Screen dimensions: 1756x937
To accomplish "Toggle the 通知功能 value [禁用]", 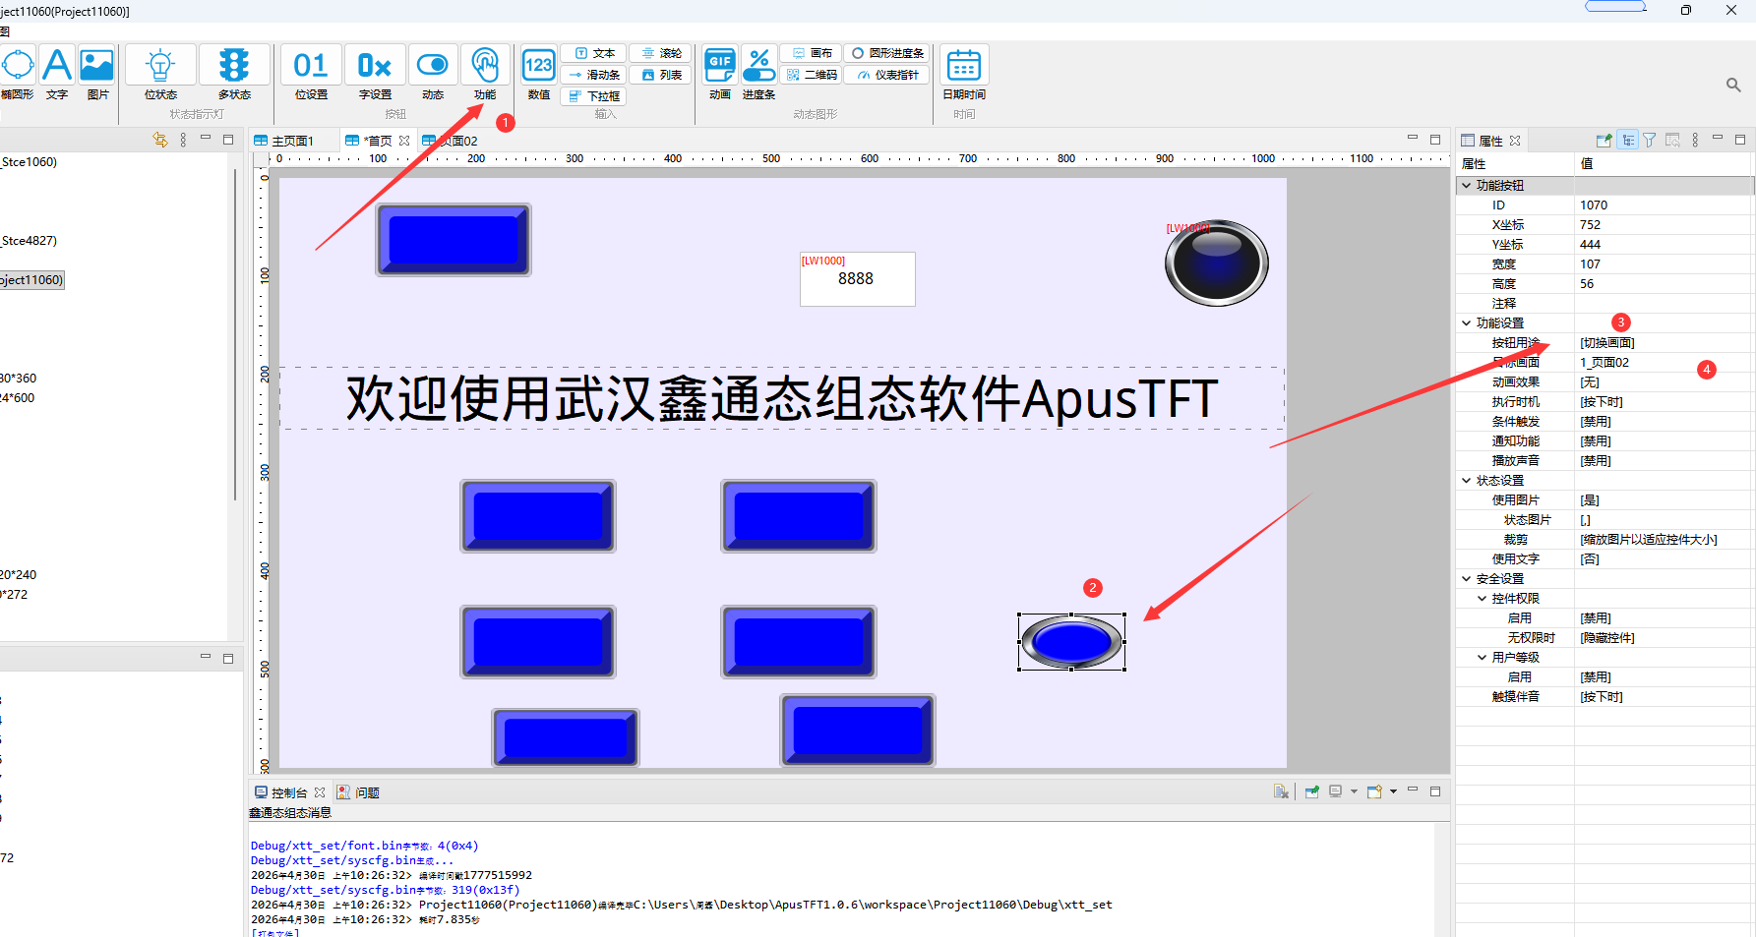I will (1665, 440).
